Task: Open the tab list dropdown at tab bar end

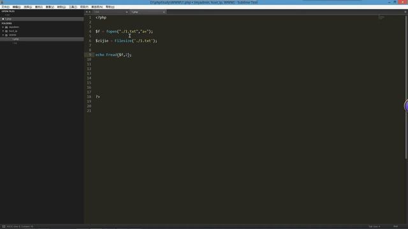Action: pyautogui.click(x=405, y=12)
